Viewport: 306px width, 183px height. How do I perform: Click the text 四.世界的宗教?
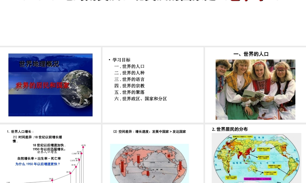pos(129,86)
